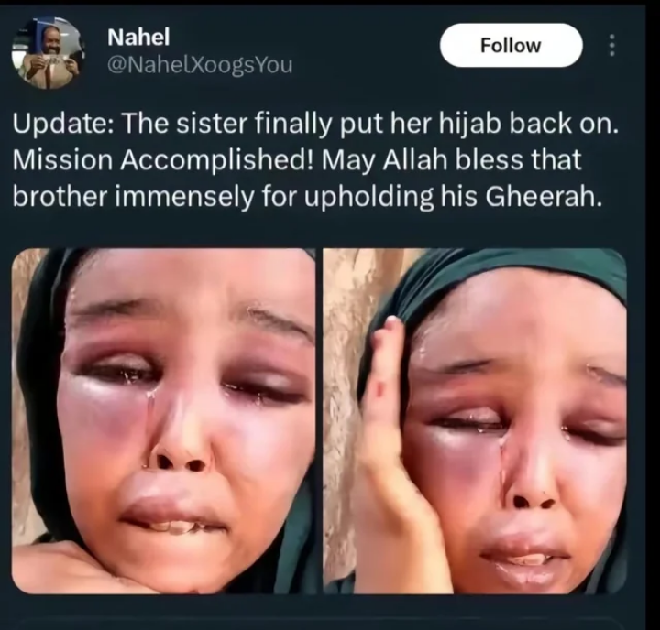Image resolution: width=660 pixels, height=630 pixels.
Task: Click the blank header area beside the username
Action: pyautogui.click(x=366, y=47)
